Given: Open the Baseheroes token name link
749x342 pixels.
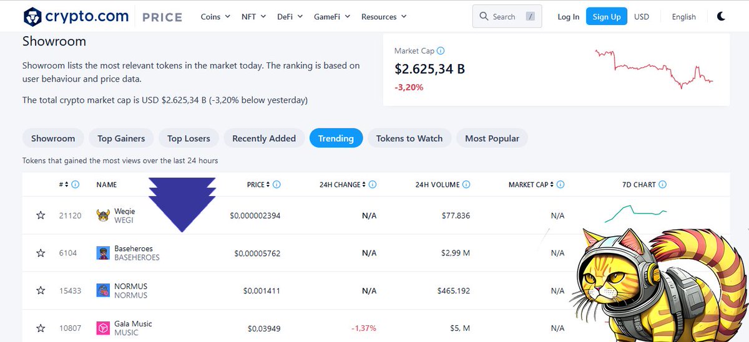Looking at the screenshot, I should coord(134,249).
